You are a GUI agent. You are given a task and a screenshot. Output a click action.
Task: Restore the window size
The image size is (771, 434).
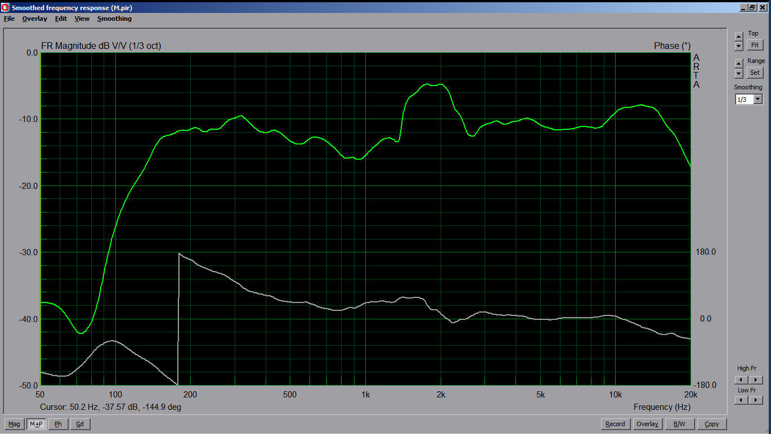752,7
